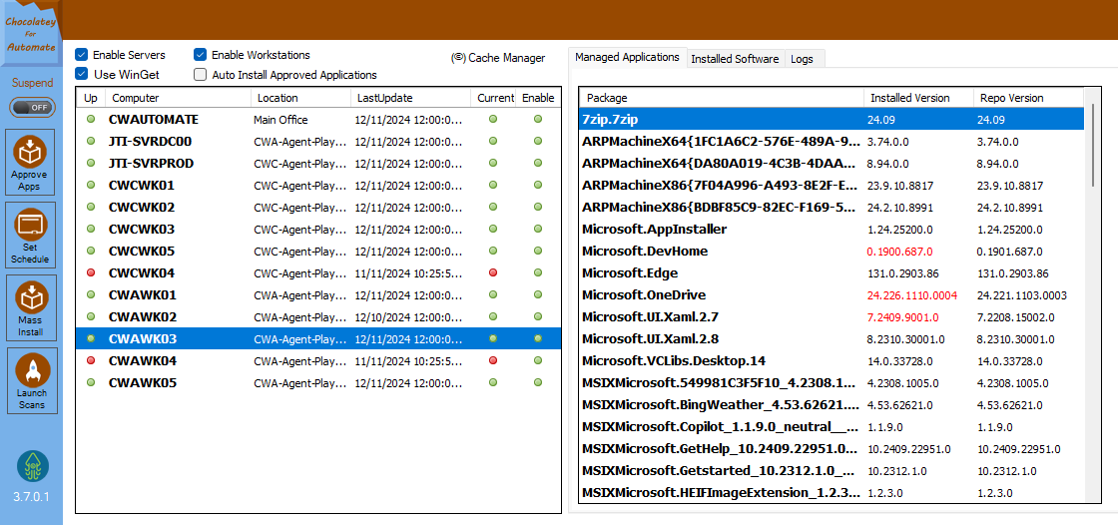Click red Up status dot for CWCWK04
Viewport: 1118px width, 525px height.
[91, 272]
